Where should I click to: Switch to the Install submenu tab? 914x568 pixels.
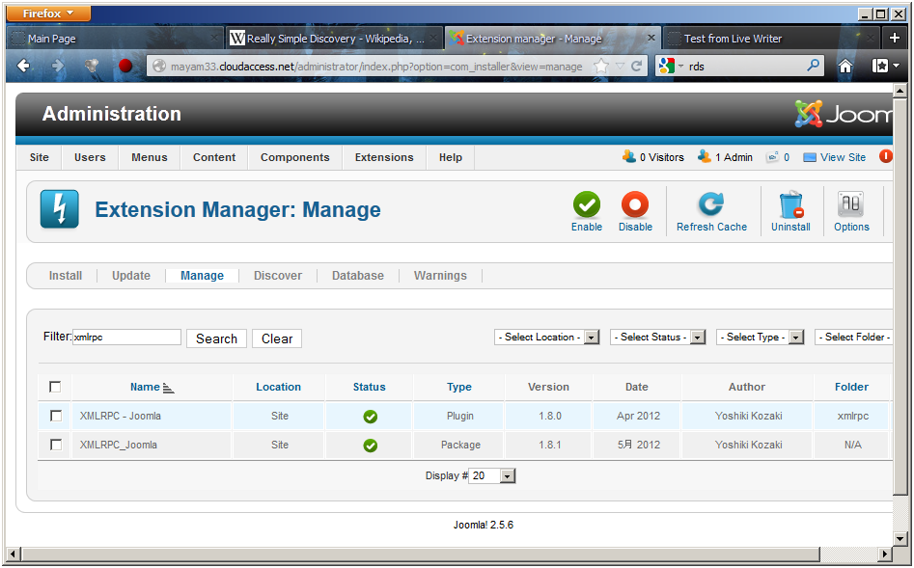click(66, 276)
